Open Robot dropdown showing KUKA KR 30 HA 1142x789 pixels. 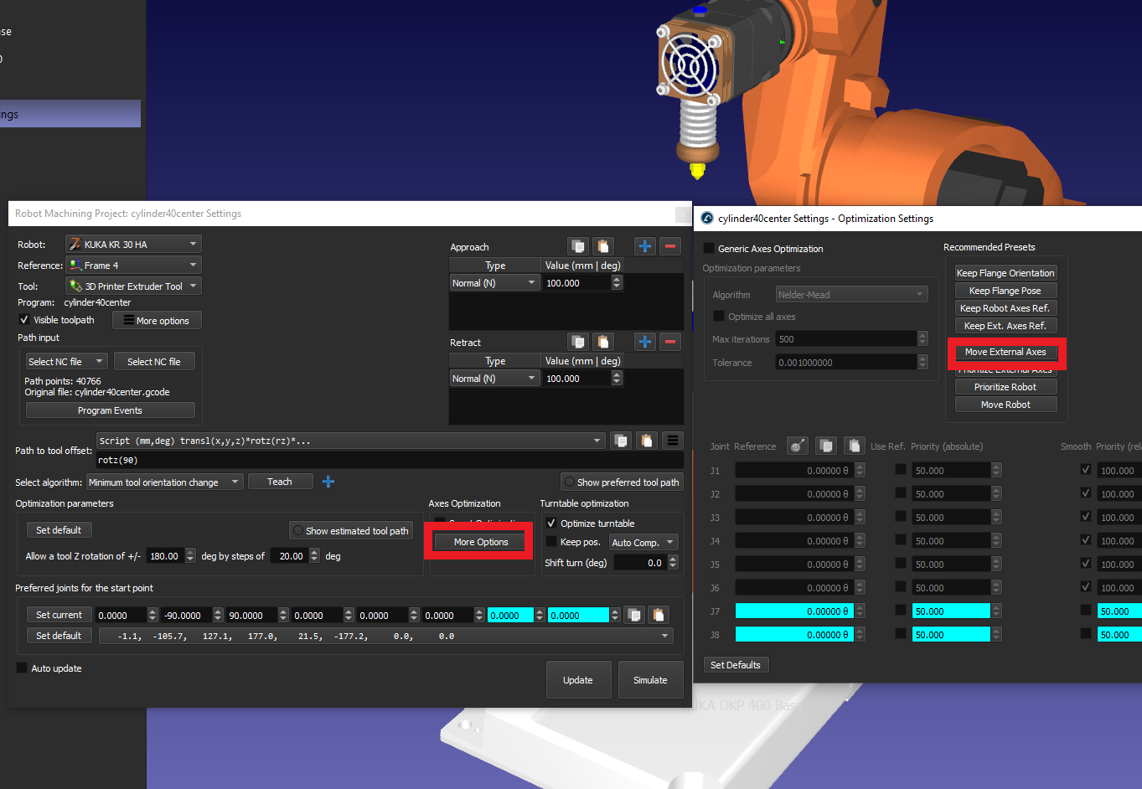coord(133,245)
